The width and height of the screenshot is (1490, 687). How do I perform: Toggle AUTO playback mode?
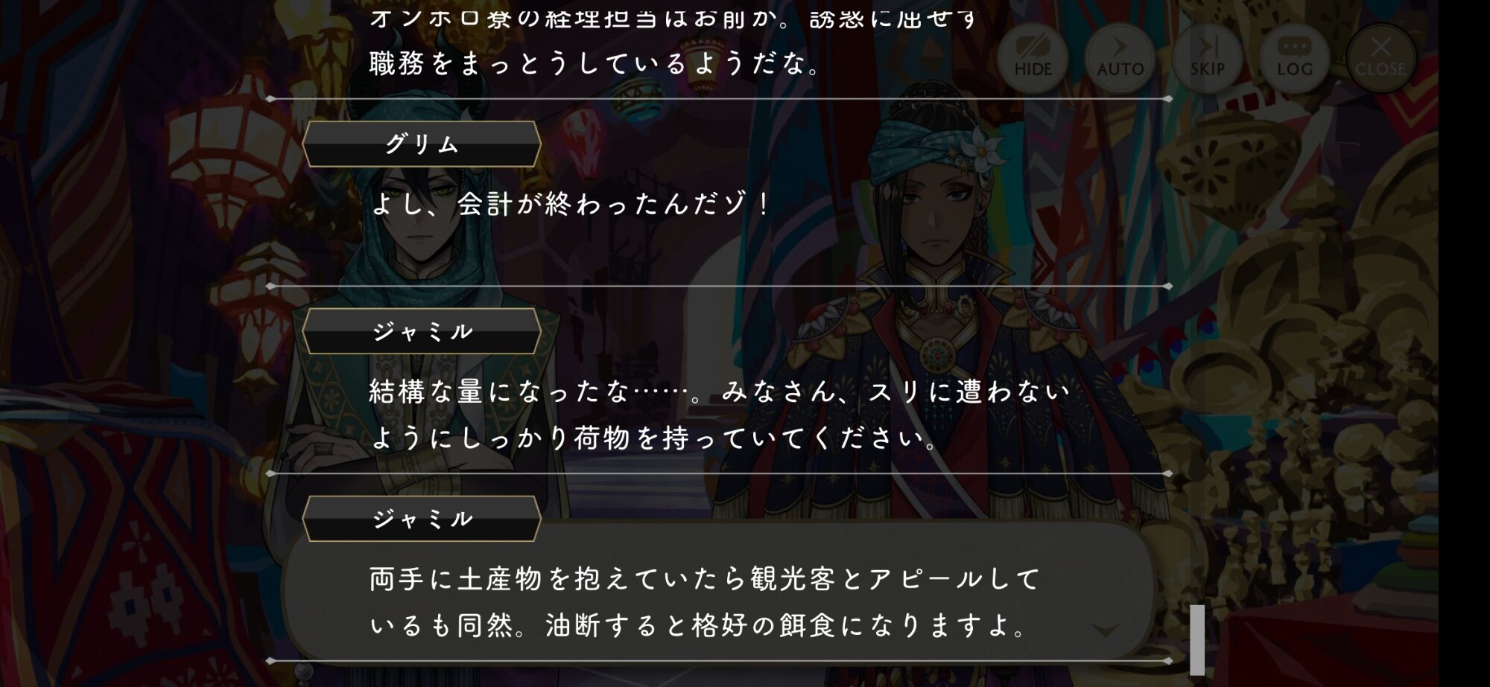(1120, 58)
